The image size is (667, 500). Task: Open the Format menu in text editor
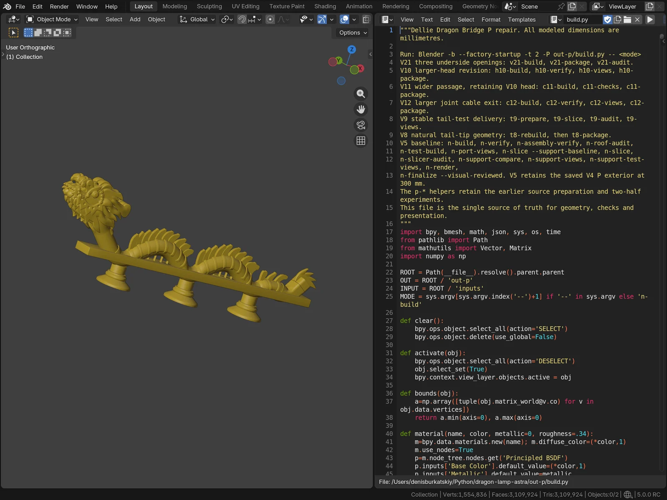click(491, 20)
